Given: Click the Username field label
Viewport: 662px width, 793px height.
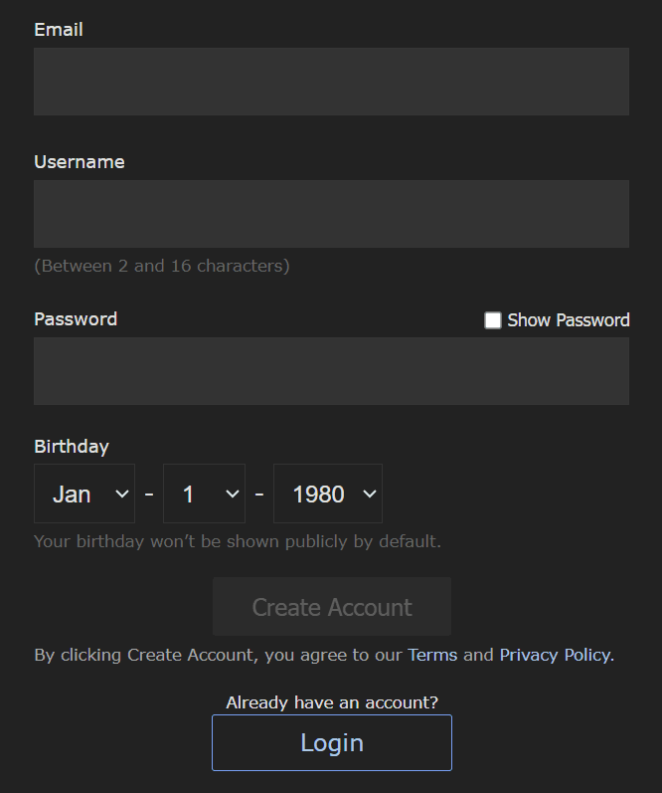Looking at the screenshot, I should pyautogui.click(x=80, y=162).
